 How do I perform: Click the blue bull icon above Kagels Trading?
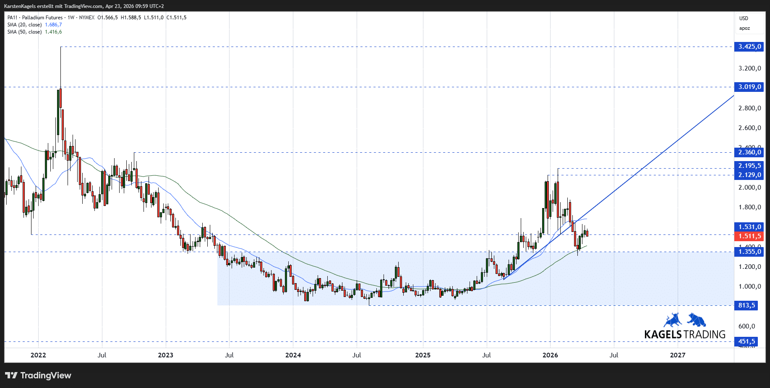673,320
